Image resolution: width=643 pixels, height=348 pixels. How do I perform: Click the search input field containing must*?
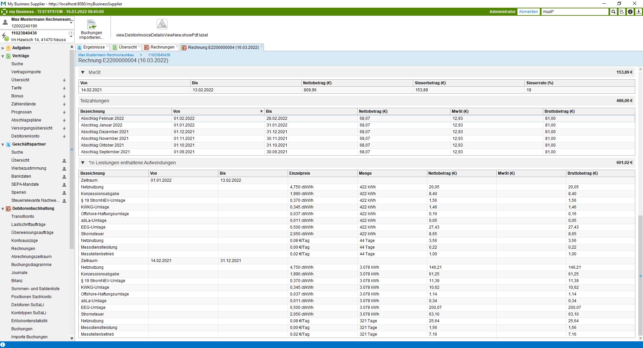click(574, 12)
